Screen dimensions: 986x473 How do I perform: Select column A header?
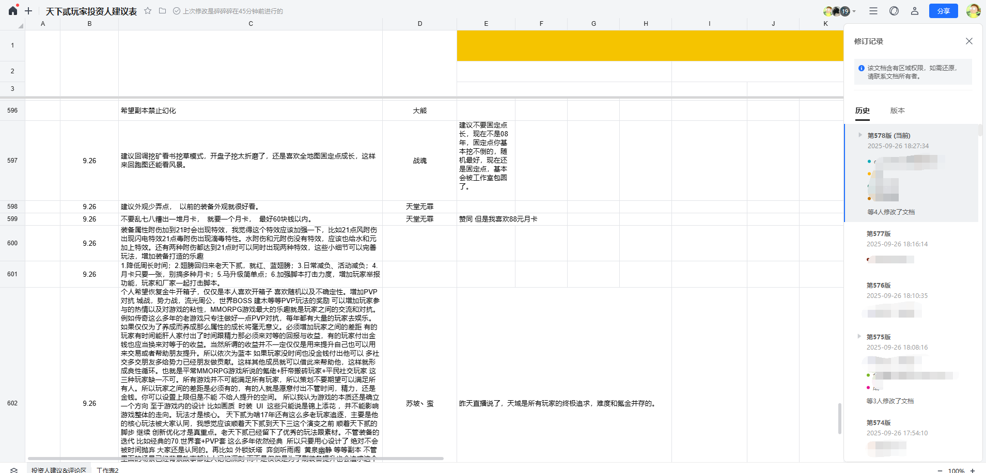click(x=43, y=24)
